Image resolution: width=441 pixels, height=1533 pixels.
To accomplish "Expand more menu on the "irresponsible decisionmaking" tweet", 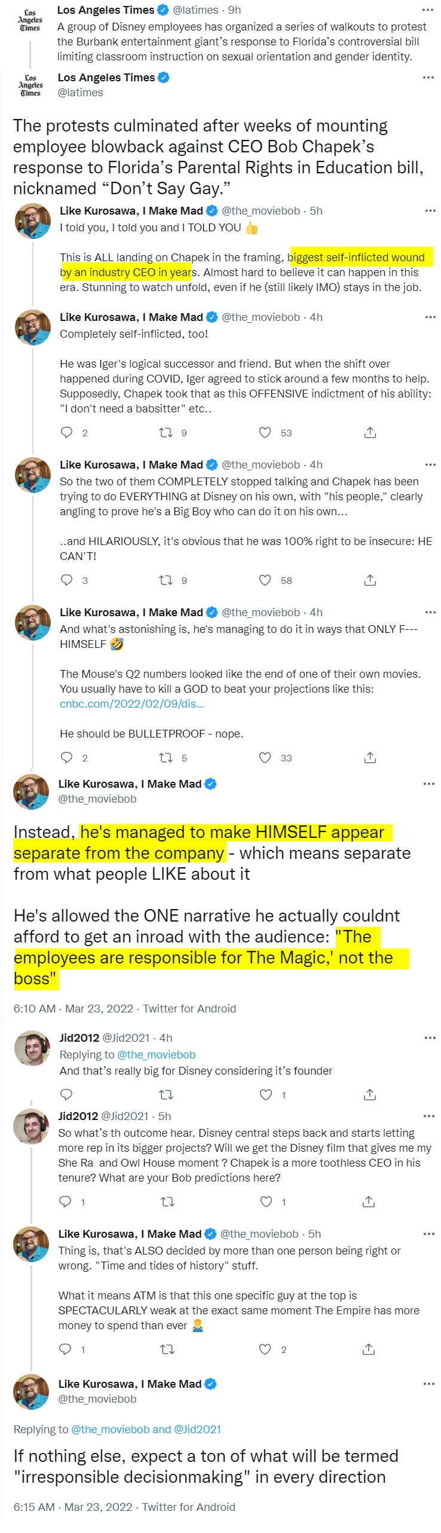I will (428, 1384).
